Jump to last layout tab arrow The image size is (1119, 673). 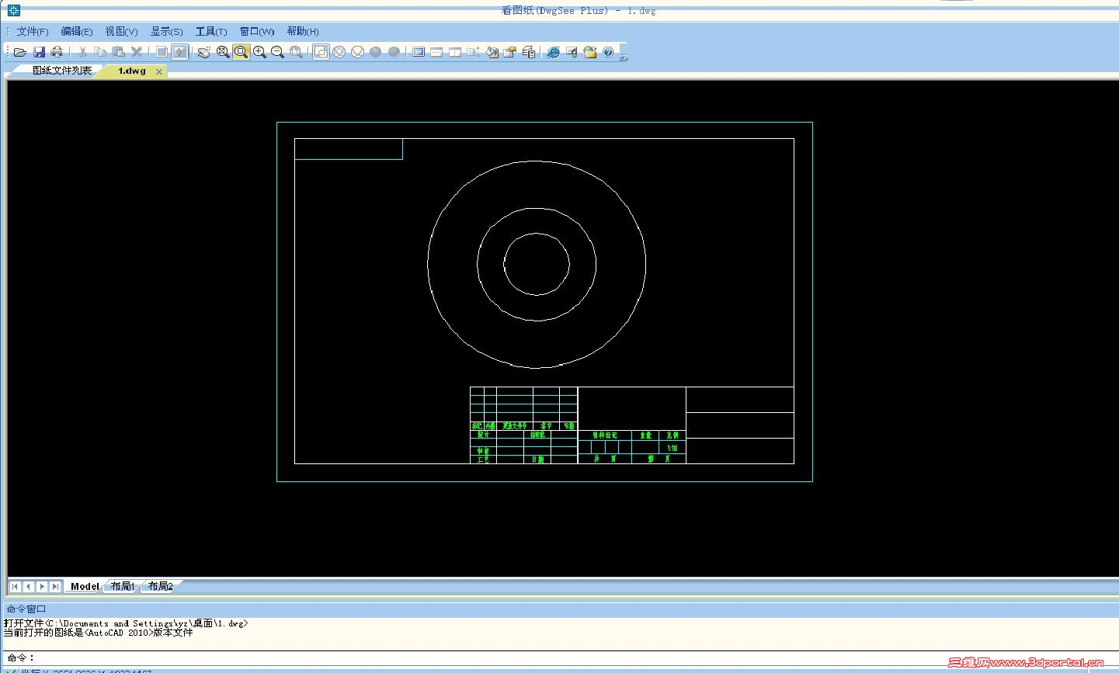pos(55,586)
